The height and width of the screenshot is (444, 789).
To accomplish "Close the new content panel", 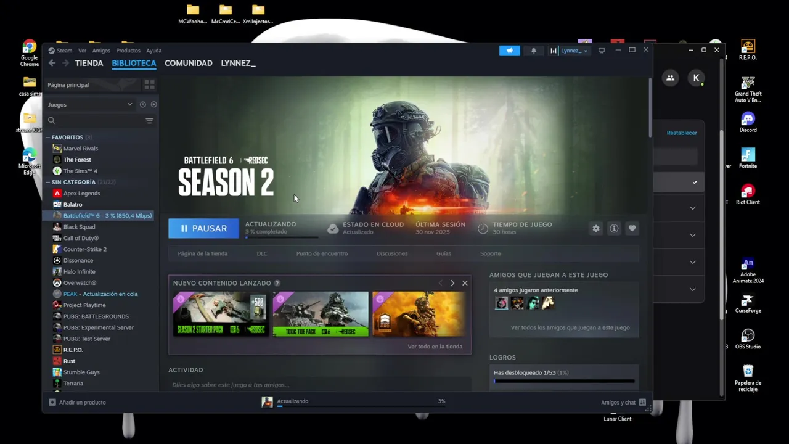I will pyautogui.click(x=465, y=283).
